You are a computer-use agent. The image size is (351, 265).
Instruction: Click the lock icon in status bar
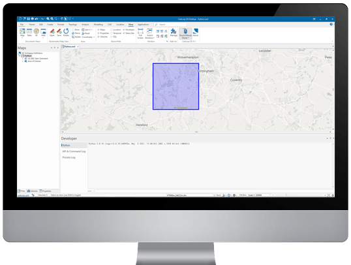click(333, 195)
